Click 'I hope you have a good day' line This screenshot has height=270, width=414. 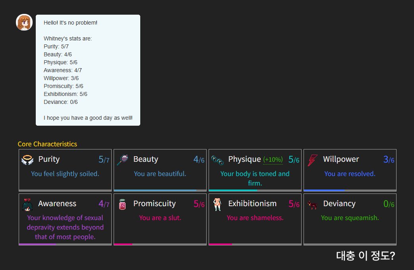click(88, 118)
